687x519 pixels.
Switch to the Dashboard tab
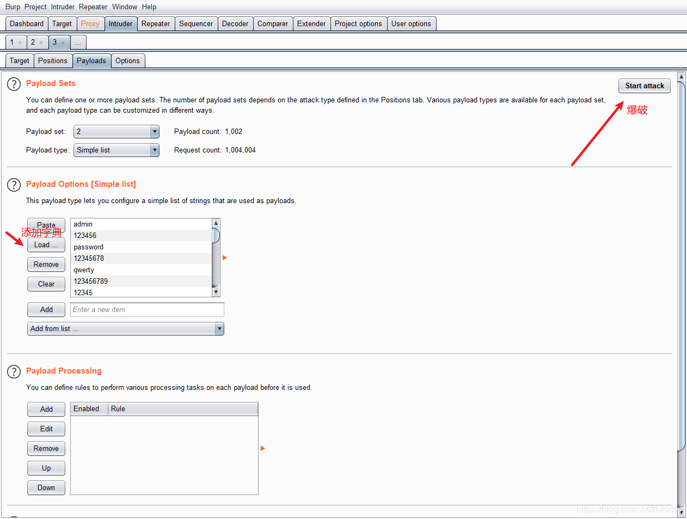click(27, 23)
